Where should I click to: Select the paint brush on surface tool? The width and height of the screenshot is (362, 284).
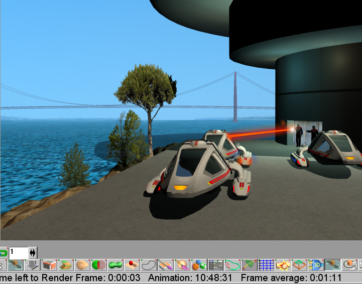pyautogui.click(x=166, y=265)
